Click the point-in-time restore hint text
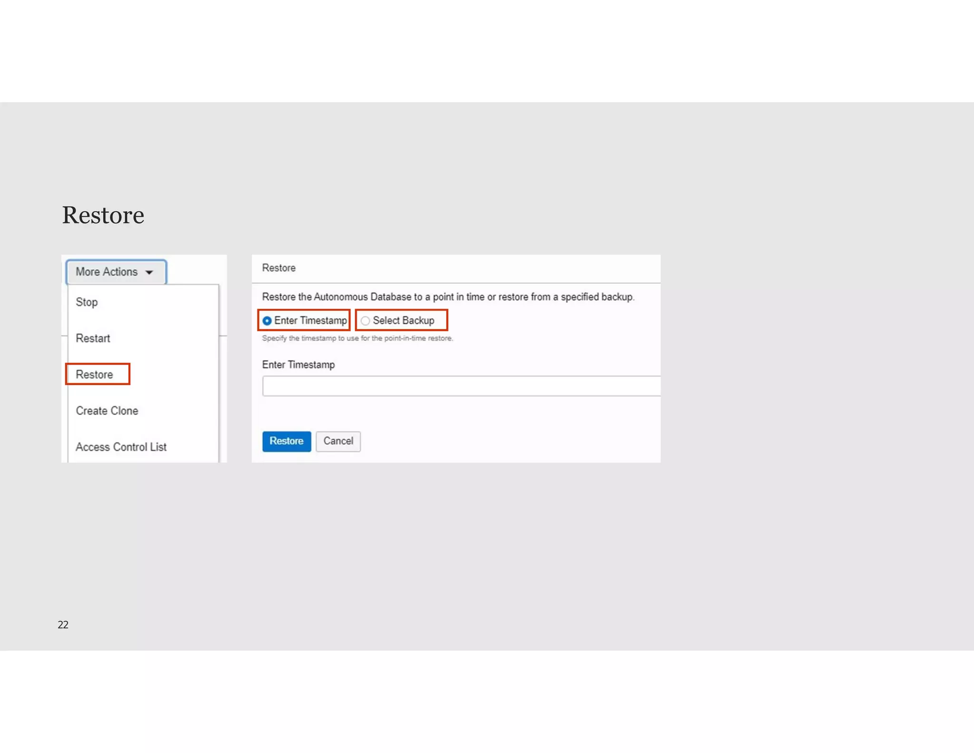974x753 pixels. coord(357,338)
